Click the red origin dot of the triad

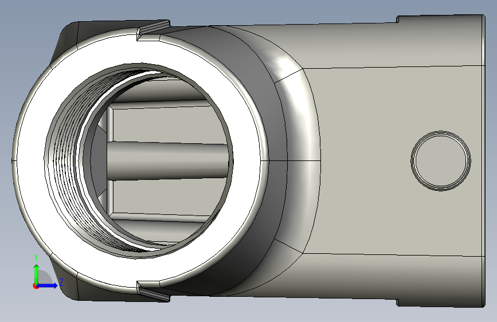pyautogui.click(x=36, y=286)
